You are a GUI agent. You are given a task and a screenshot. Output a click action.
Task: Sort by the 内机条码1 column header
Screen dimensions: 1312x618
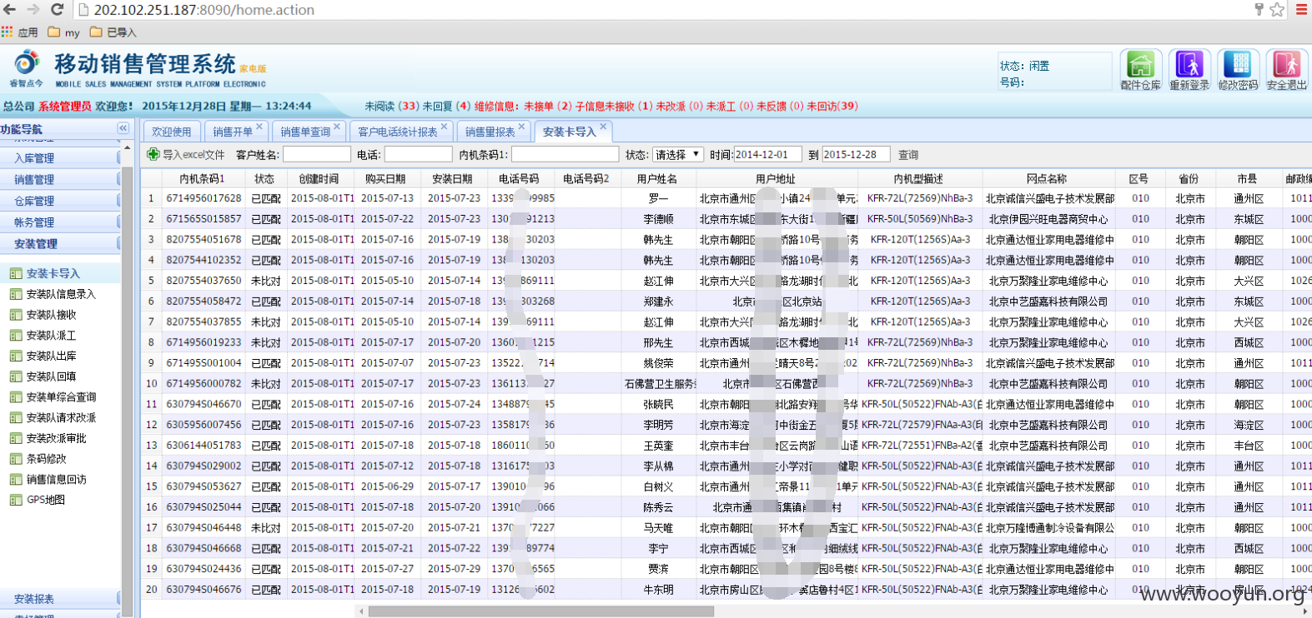click(202, 179)
